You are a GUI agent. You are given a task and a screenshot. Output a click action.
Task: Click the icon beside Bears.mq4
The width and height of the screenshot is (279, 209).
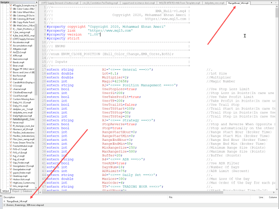point(11,66)
